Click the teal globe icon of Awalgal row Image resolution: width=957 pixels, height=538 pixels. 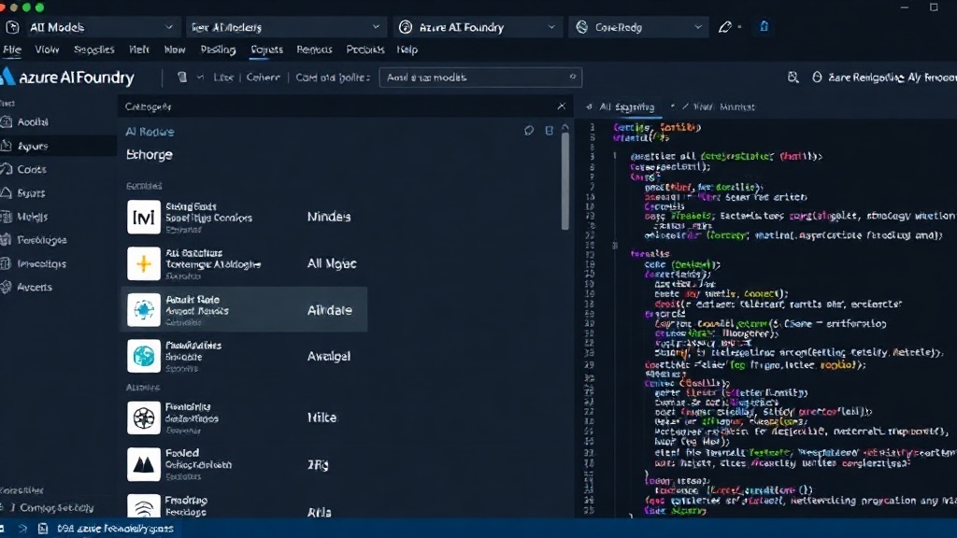point(143,356)
